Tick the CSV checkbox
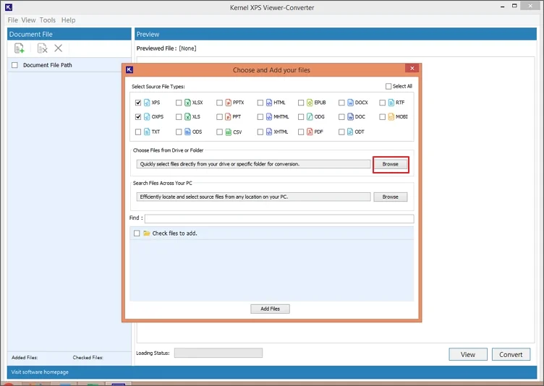The image size is (544, 386). (219, 132)
